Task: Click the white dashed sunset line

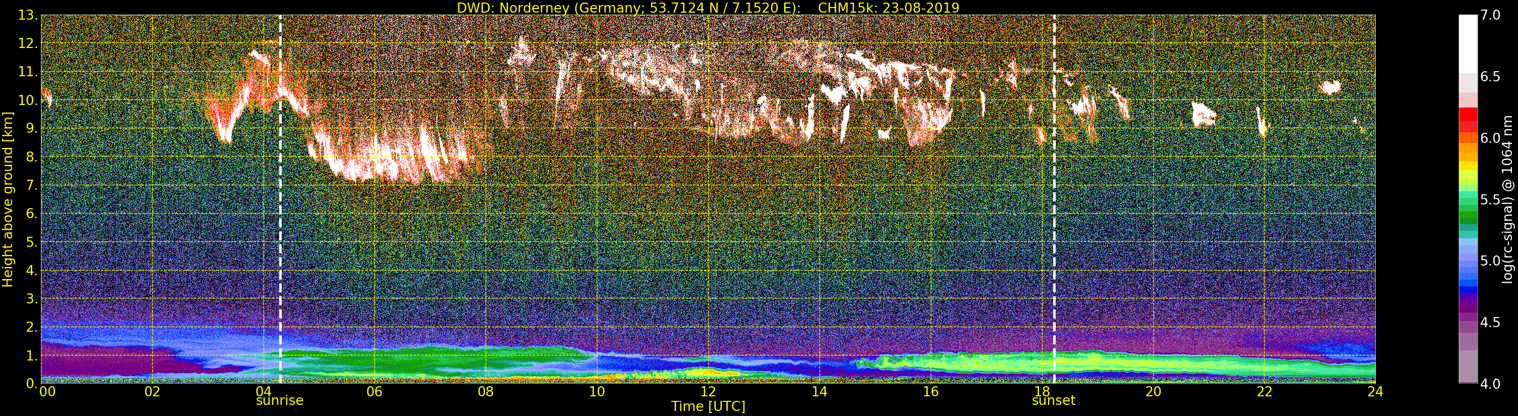Action: pos(1054,199)
